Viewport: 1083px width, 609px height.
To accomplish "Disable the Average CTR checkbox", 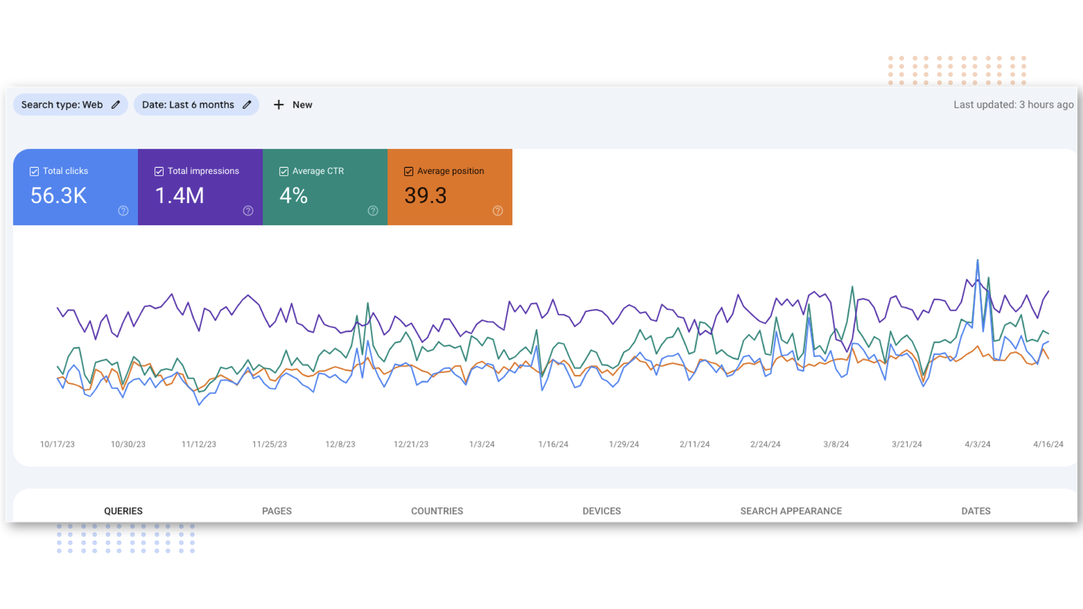I will 284,171.
